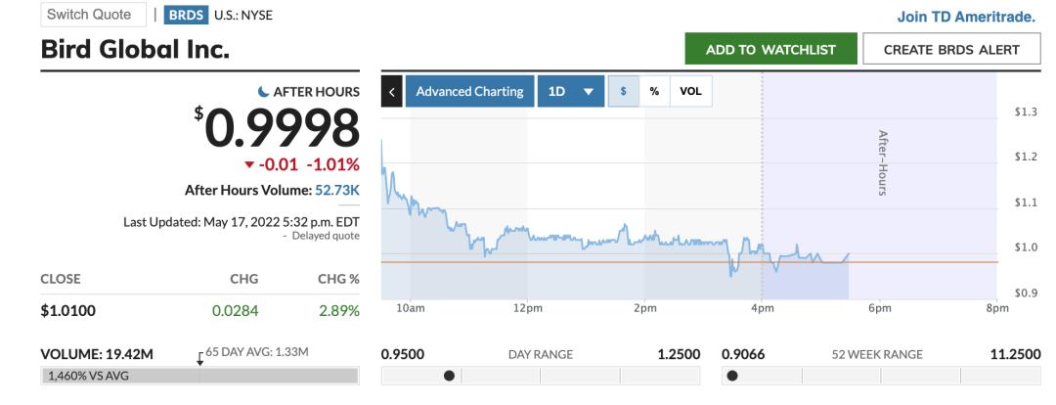Screen dimensions: 1056x405
Task: Click the Day Range position dot
Action: point(449,375)
